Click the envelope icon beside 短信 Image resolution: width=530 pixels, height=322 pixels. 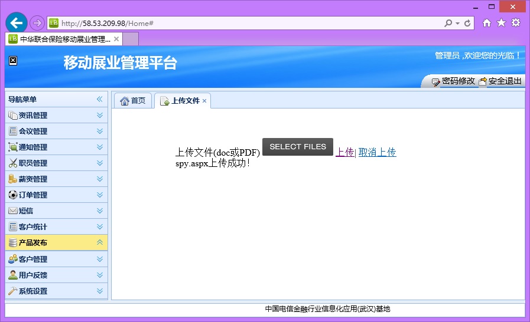click(12, 211)
